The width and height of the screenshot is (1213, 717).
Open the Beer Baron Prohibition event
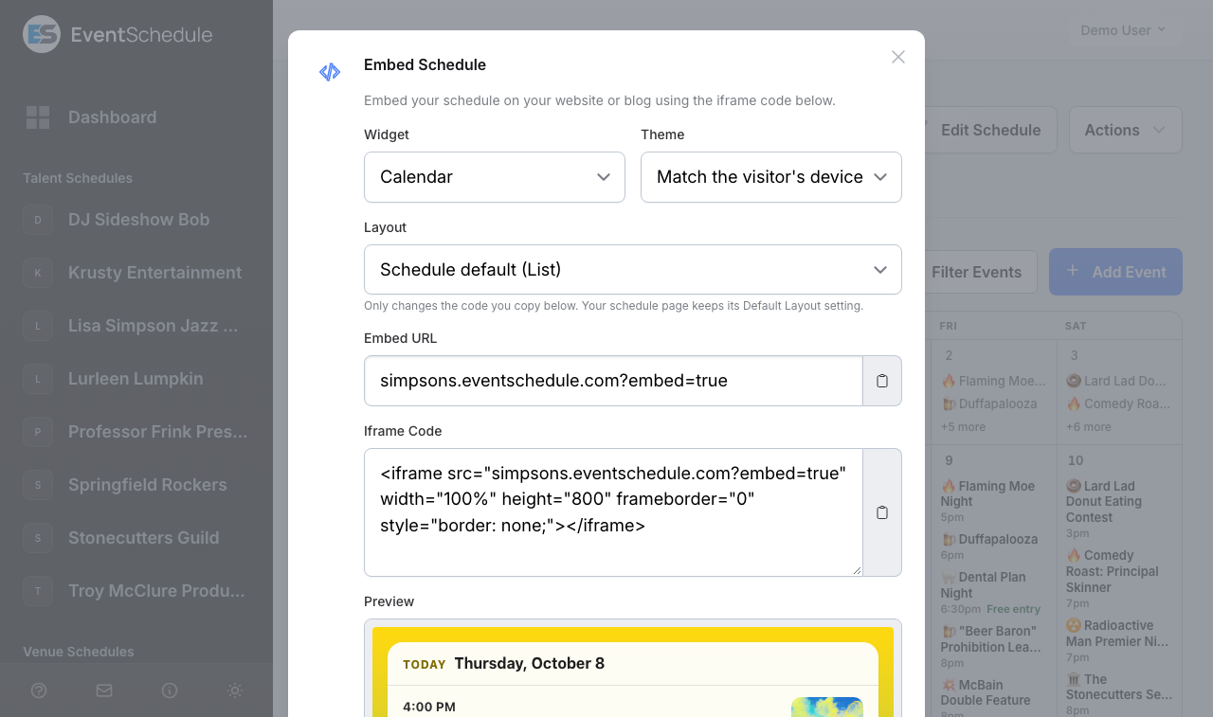[x=990, y=646]
